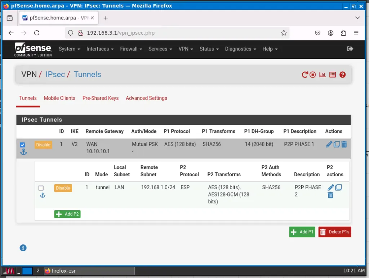
Task: Select remote subnet 192.168.1.0/24 text
Action: [x=158, y=187]
